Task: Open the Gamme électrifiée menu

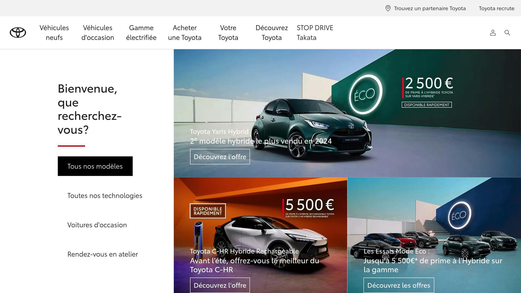Action: pyautogui.click(x=141, y=33)
